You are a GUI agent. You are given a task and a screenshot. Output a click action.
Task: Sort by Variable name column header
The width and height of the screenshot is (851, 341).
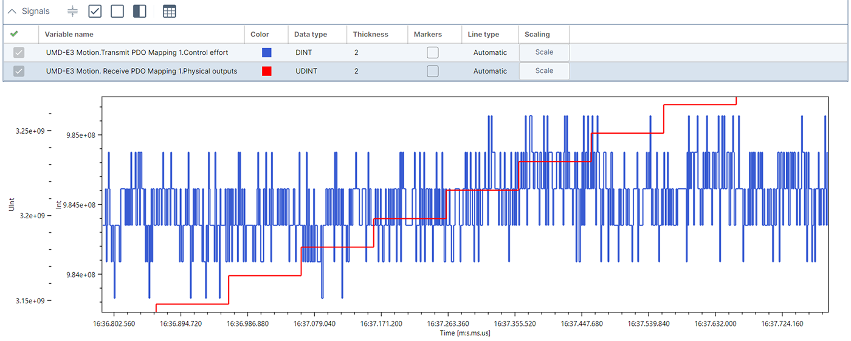coord(69,34)
